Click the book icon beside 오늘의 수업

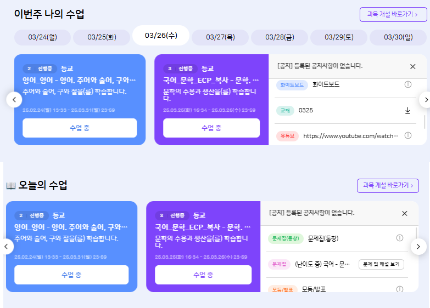tap(10, 186)
